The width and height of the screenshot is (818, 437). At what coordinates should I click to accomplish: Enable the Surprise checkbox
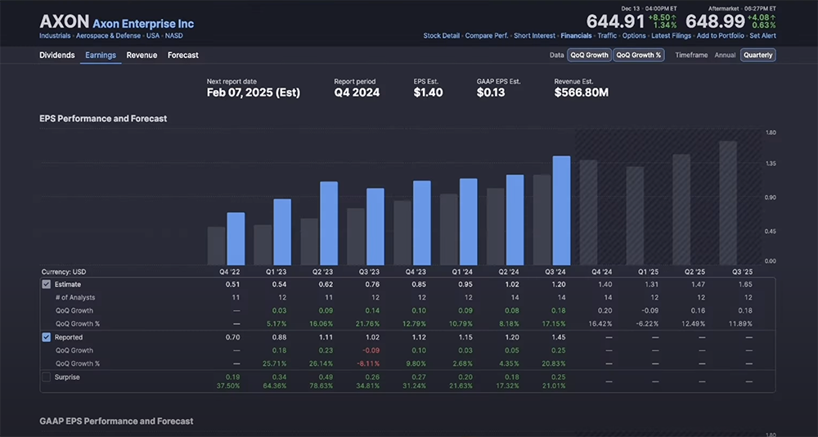[x=47, y=377]
